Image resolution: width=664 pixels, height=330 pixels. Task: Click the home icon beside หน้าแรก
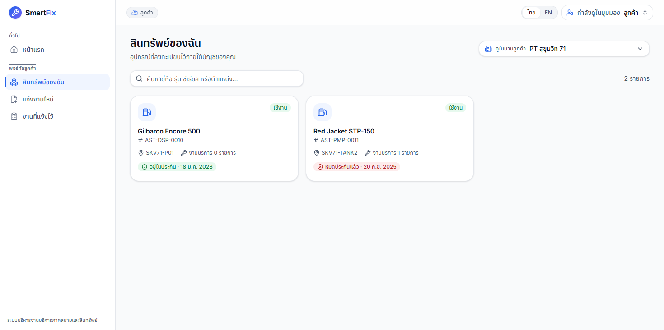(14, 50)
